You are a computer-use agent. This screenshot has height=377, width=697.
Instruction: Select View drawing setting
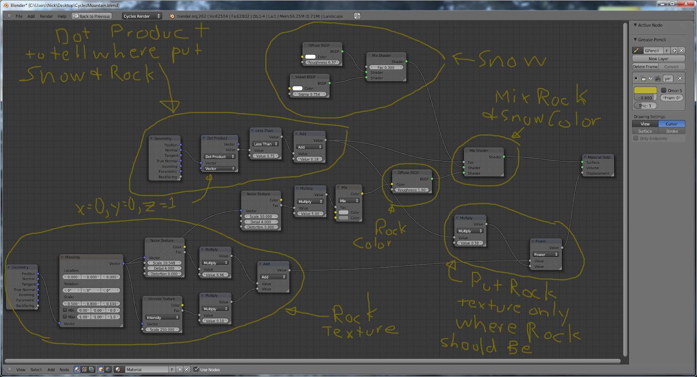coord(645,124)
